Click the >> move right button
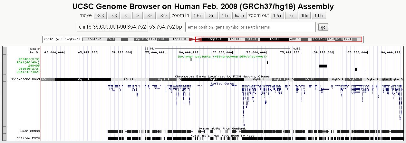 coord(149,15)
